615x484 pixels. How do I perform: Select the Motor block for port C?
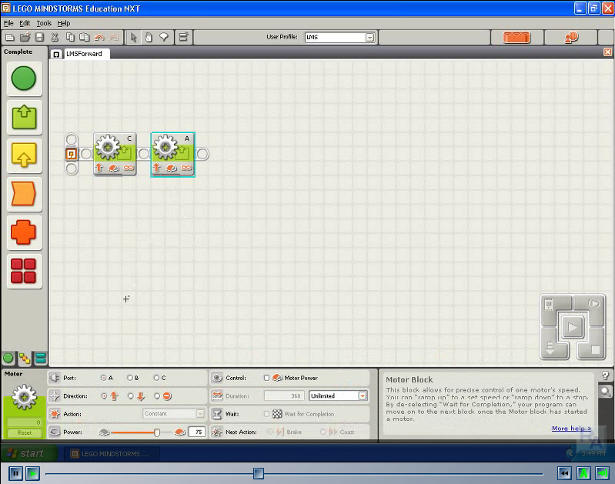coord(115,154)
